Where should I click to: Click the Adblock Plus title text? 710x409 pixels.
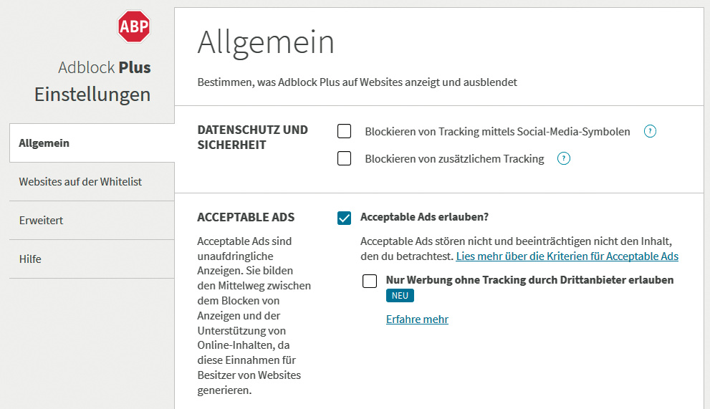pos(104,68)
